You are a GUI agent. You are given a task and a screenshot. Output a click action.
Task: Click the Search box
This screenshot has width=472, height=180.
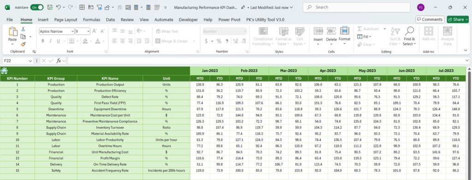[x=356, y=7]
